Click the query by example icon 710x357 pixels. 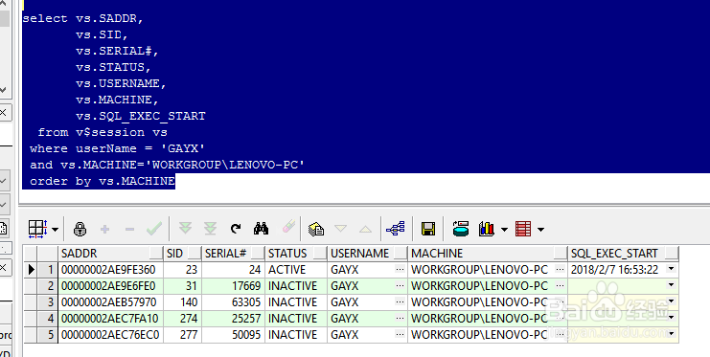[316, 229]
